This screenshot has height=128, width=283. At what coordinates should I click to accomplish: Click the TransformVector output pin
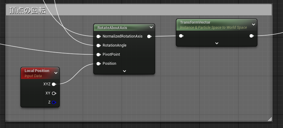click(251, 36)
